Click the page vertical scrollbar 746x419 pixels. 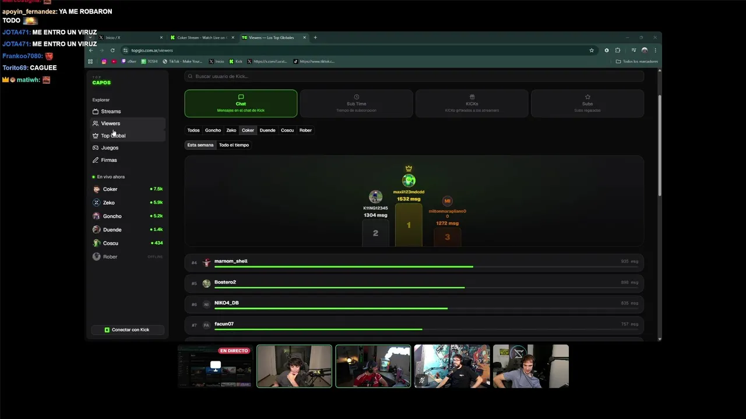coord(660,145)
